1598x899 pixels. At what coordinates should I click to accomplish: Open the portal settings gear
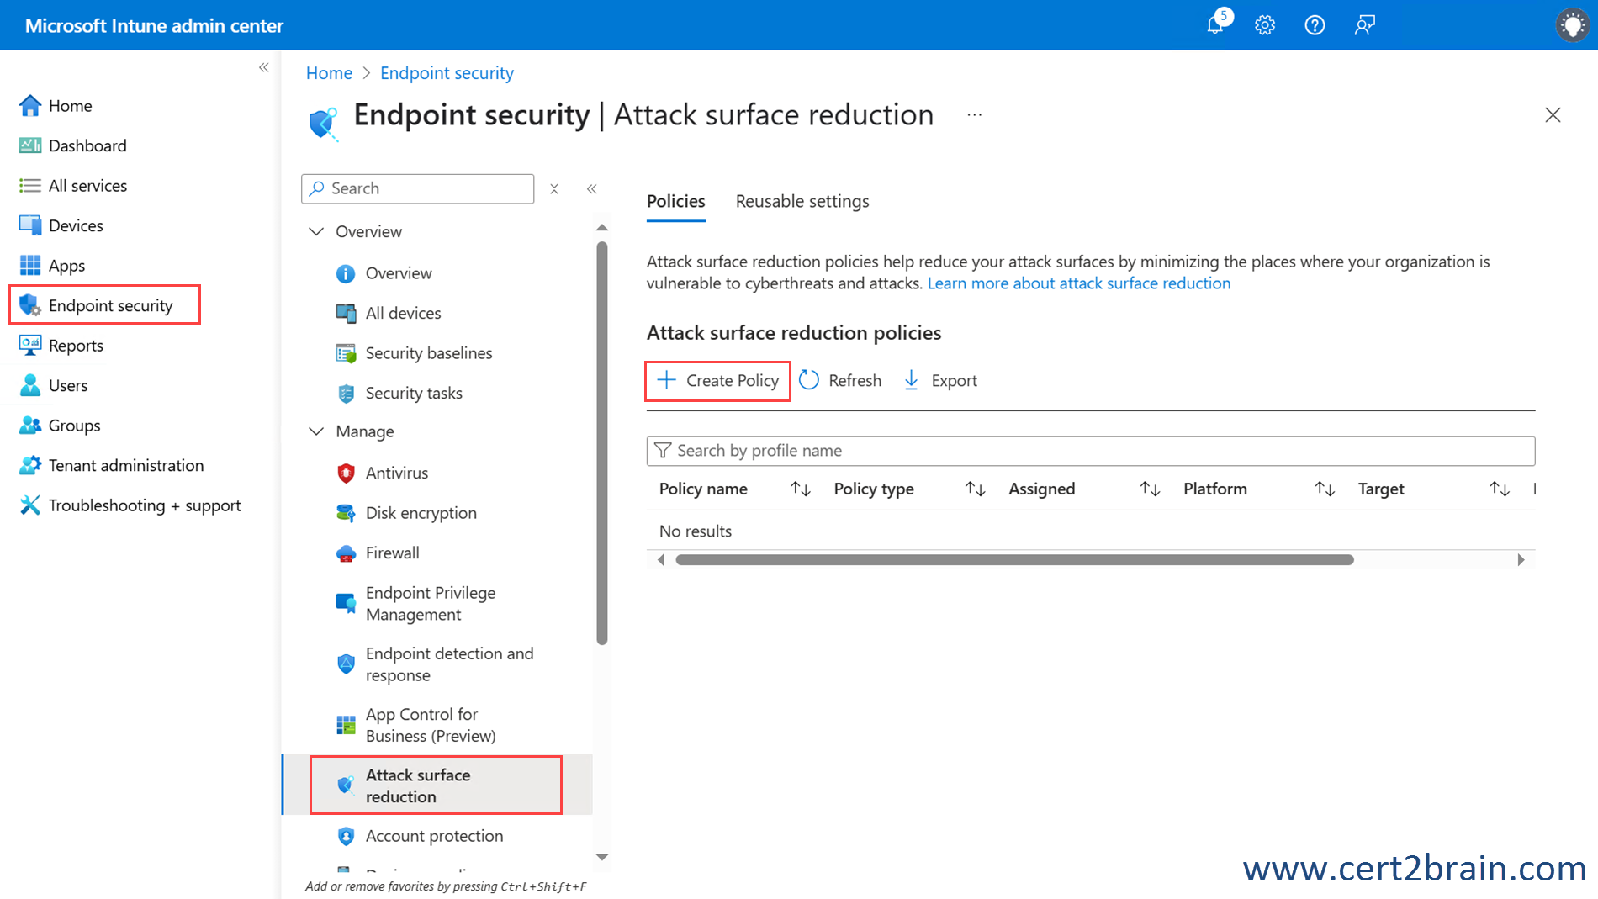tap(1265, 25)
